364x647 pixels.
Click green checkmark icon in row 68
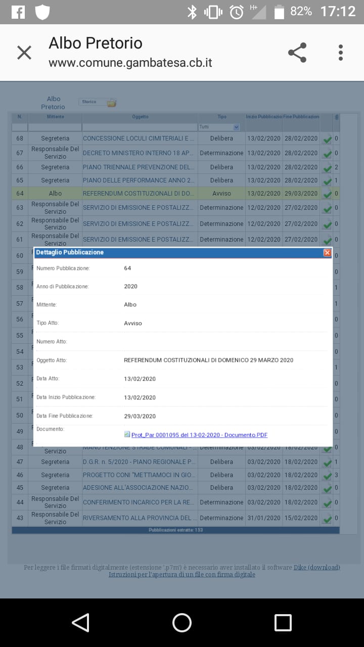pyautogui.click(x=327, y=139)
